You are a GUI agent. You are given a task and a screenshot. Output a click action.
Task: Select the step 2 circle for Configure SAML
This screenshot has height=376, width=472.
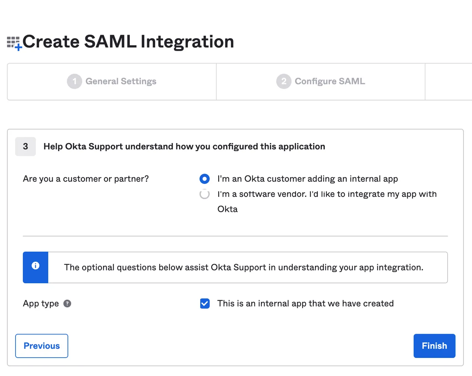(284, 81)
